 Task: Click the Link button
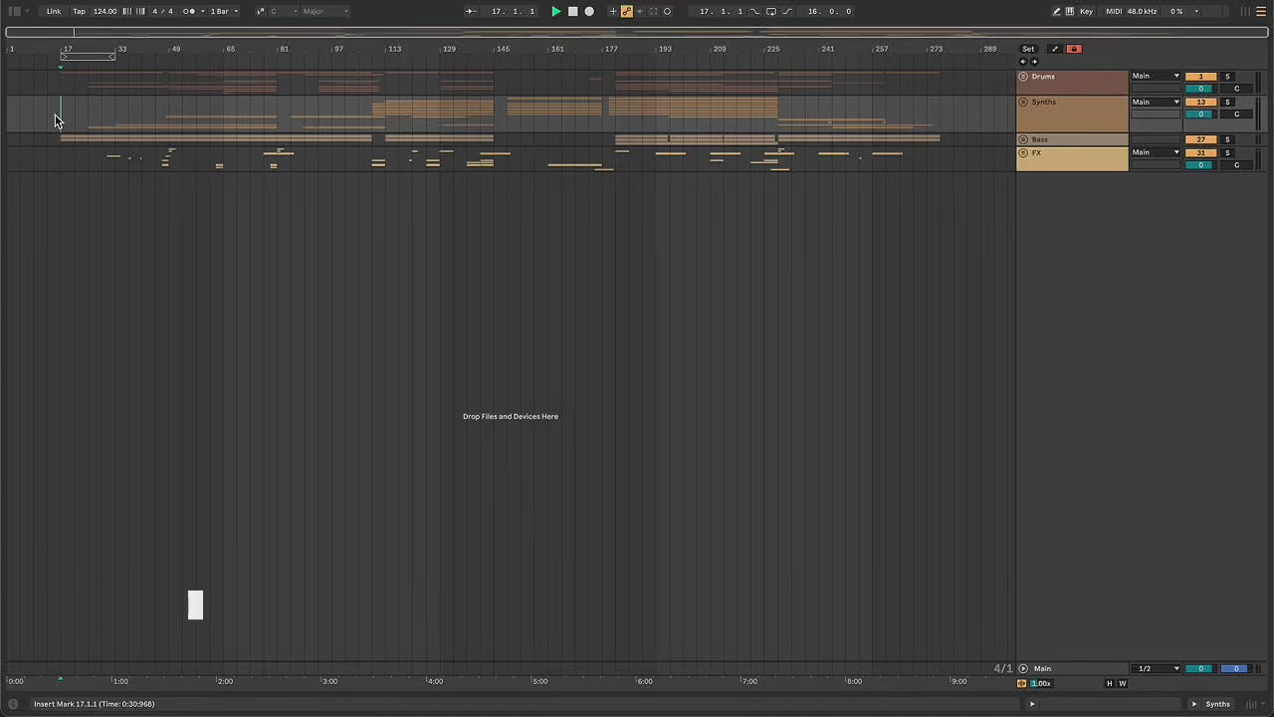(54, 11)
